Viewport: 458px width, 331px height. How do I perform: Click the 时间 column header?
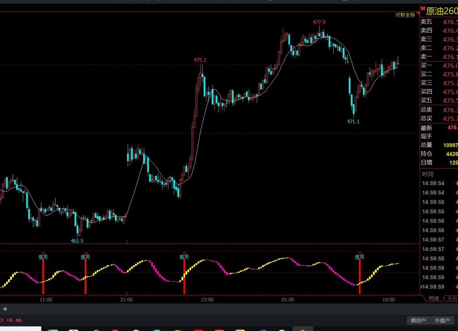(428, 174)
